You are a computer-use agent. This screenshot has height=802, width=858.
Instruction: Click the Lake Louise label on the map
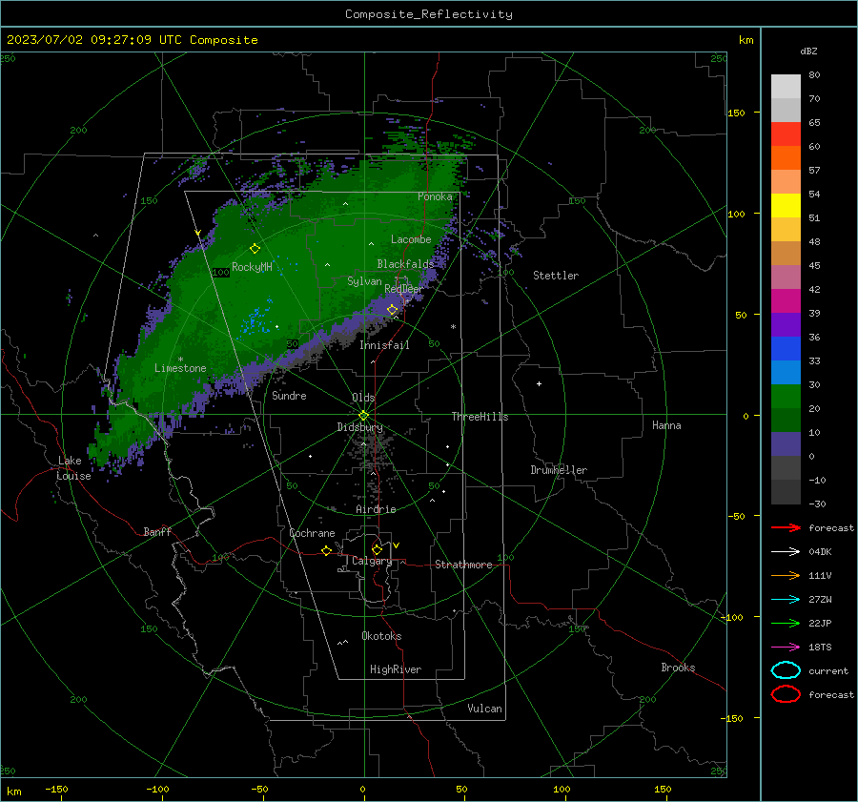coord(73,468)
